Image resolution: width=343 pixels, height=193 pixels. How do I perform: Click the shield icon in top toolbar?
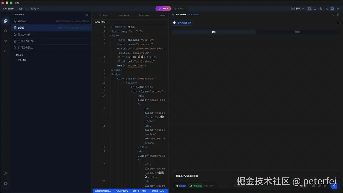click(315, 9)
